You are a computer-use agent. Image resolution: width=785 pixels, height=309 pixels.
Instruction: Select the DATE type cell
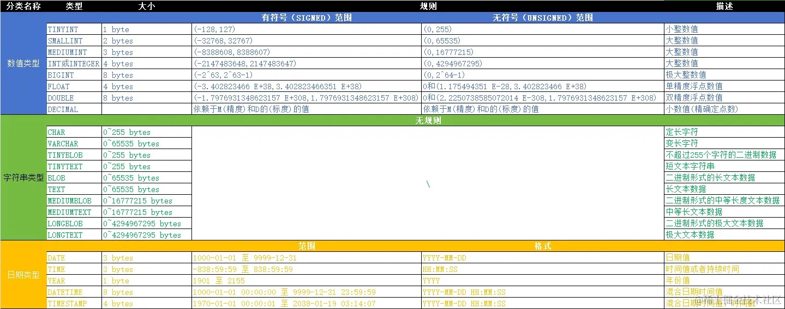click(x=74, y=257)
